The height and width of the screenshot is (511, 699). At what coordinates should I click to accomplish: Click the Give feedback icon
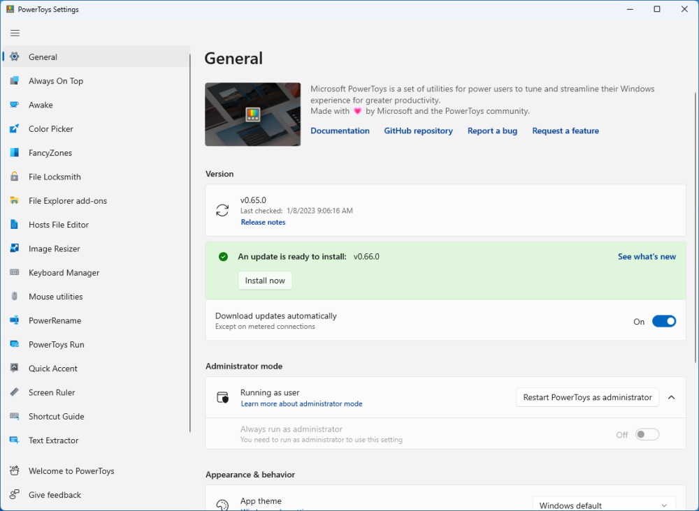[14, 494]
